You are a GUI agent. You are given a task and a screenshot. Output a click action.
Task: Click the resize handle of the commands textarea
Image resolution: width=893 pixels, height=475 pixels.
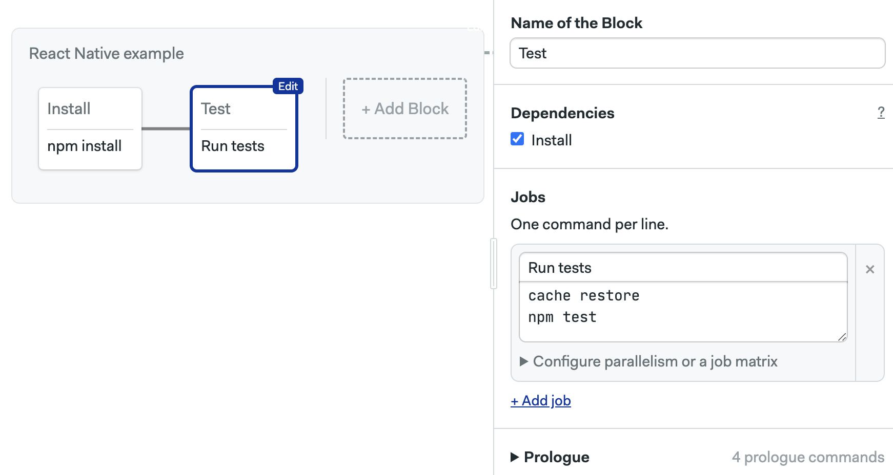[x=842, y=337]
